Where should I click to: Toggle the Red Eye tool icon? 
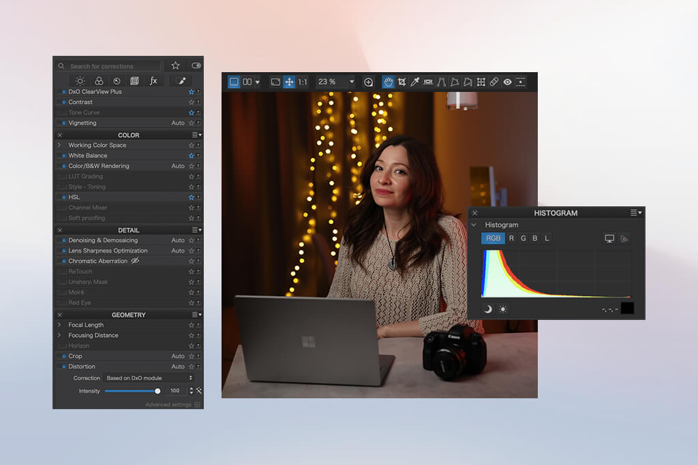click(507, 82)
